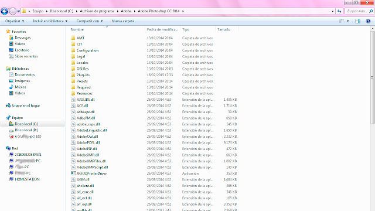Image resolution: width=375 pixels, height=211 pixels.
Task: Select the A3DLIBS.dll file icon
Action: click(x=73, y=100)
